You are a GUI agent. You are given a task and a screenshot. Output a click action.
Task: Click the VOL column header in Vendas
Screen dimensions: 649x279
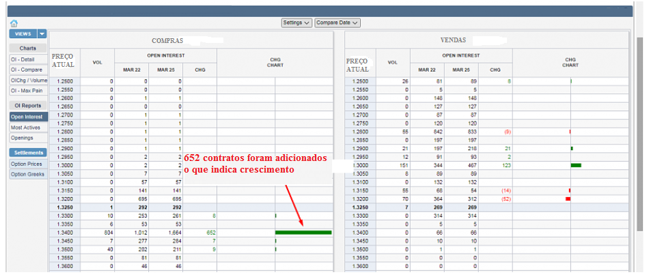tap(392, 63)
